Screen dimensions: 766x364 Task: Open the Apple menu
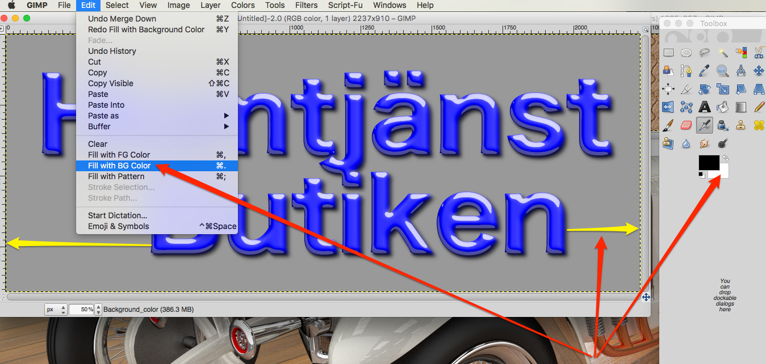tap(11, 5)
